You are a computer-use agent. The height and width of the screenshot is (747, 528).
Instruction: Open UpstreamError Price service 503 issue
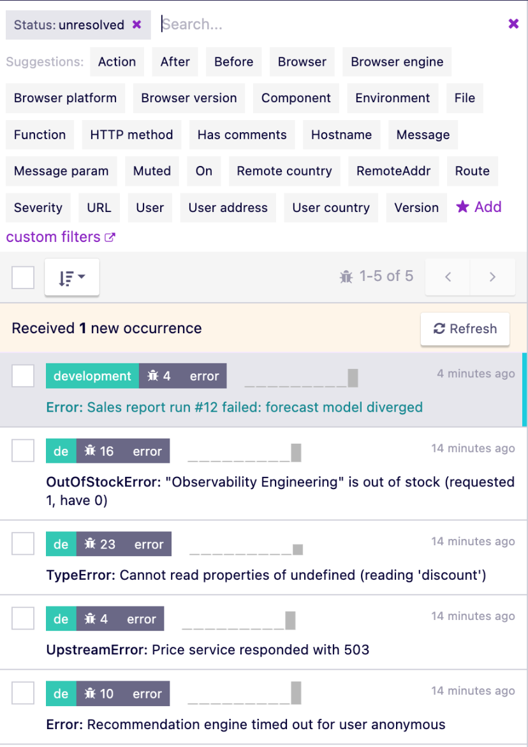click(x=207, y=650)
